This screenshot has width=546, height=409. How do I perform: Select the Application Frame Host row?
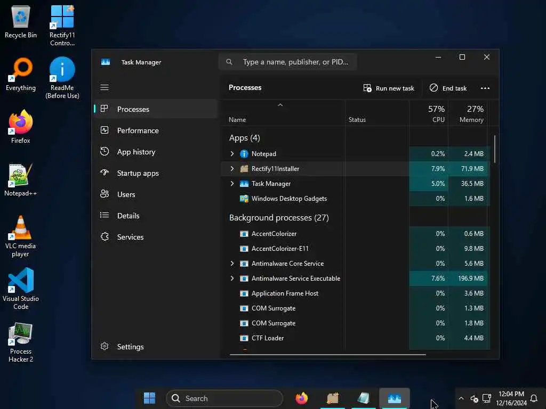[355, 293]
